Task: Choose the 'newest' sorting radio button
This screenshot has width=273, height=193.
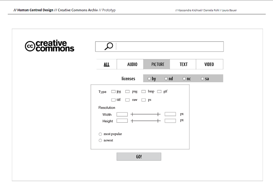Action: pyautogui.click(x=100, y=140)
